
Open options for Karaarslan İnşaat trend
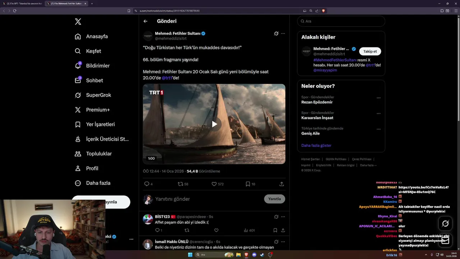(378, 113)
